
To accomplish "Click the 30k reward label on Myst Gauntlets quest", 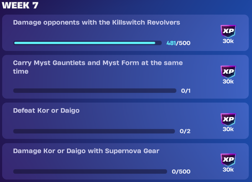I will (x=228, y=82).
